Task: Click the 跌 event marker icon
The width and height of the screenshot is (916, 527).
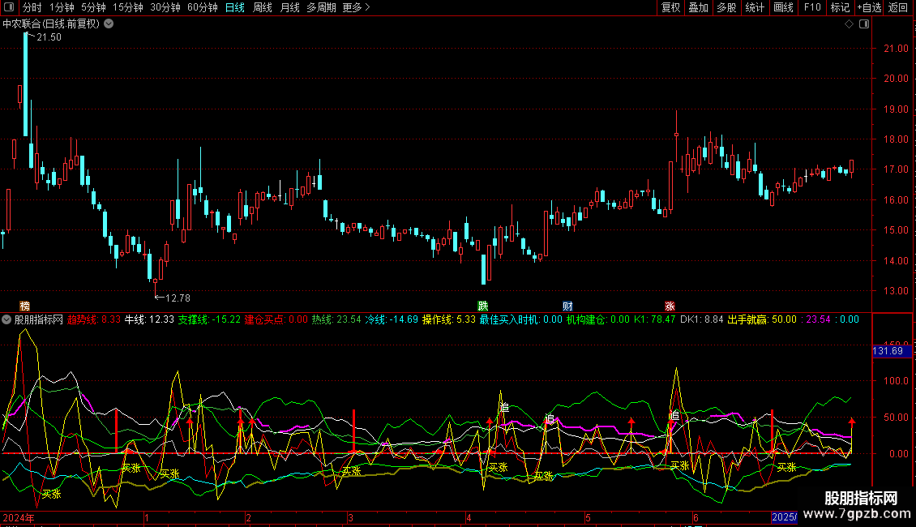Action: (483, 306)
